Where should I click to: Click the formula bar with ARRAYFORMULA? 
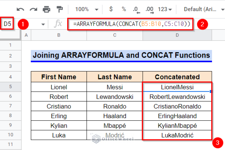point(132,24)
